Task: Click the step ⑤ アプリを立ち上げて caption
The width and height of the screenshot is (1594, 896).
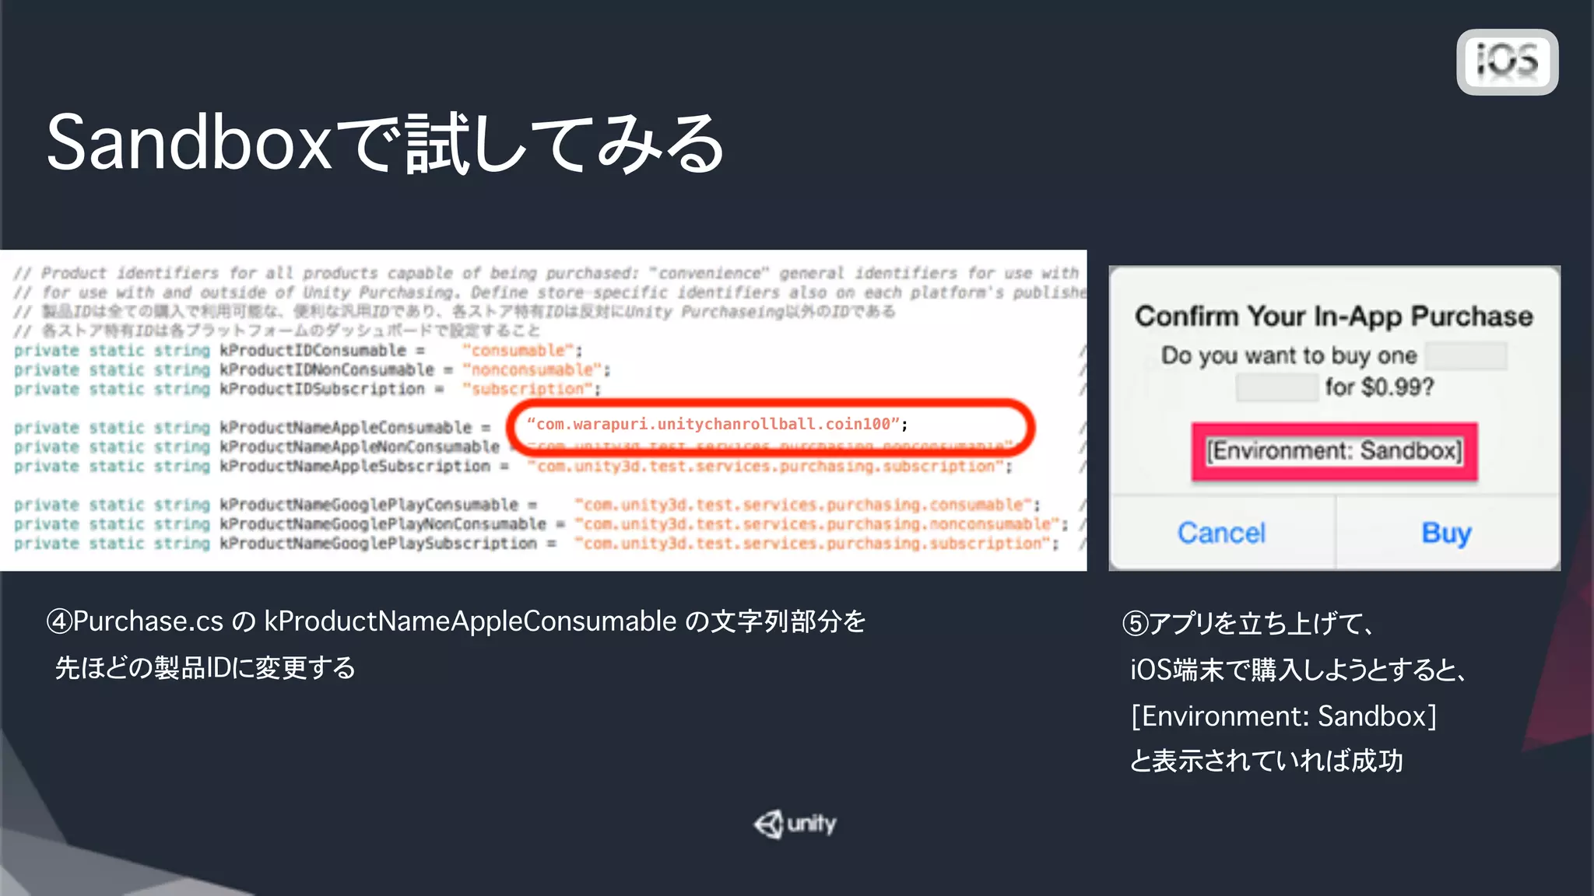Action: point(1249,623)
